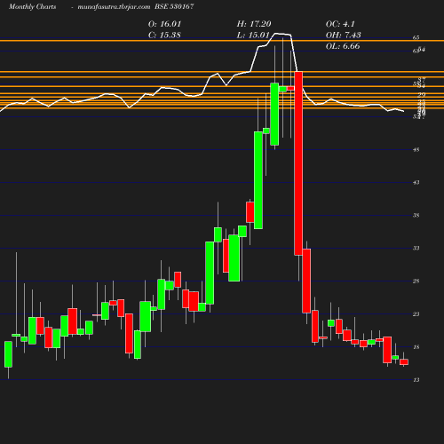Screen dimensions: 444x444
Task: Click the 'BSE 530167' symbol label
Action: [174, 6]
